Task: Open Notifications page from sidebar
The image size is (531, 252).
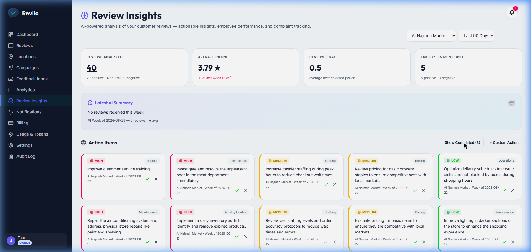Action: tap(36, 112)
